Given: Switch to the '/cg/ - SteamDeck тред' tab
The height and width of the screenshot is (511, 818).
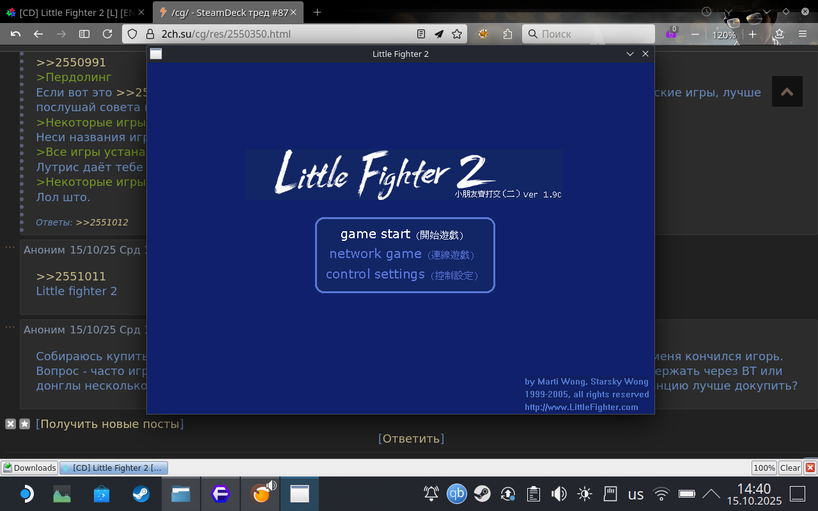Looking at the screenshot, I should point(229,12).
